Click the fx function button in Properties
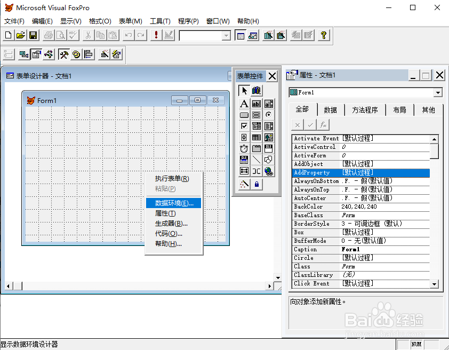The image size is (449, 350). point(323,125)
